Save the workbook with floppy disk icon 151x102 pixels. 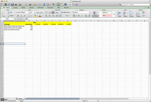pyautogui.click(x=12, y=4)
